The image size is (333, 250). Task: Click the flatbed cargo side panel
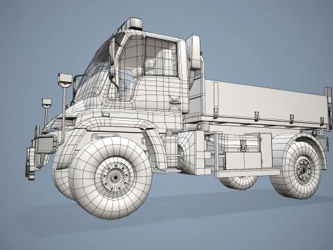pos(266,101)
